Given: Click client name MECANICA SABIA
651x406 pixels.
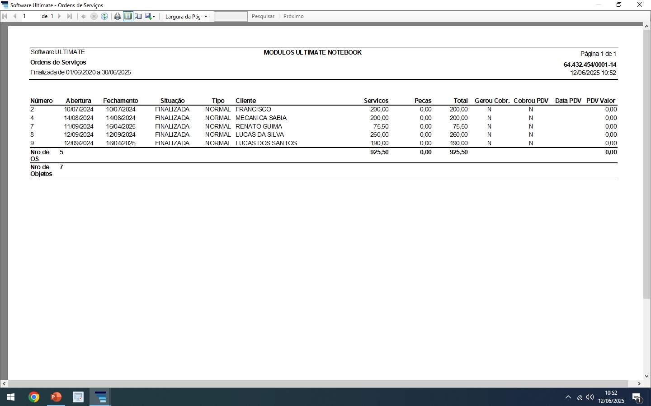Looking at the screenshot, I should click(x=261, y=118).
